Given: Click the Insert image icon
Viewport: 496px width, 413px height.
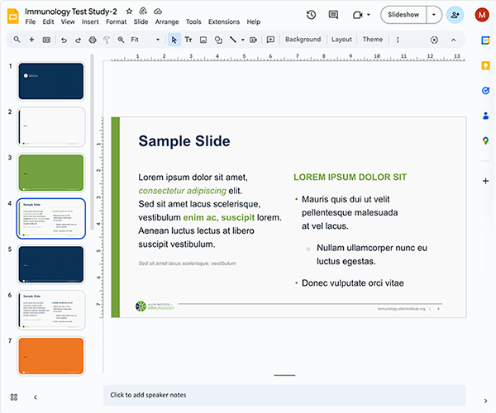Looking at the screenshot, I should pos(203,40).
